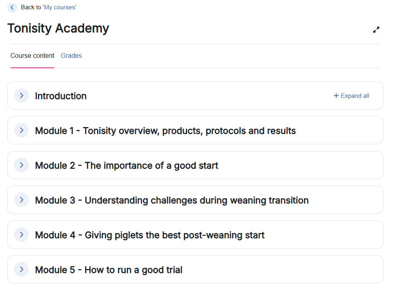
Task: Open Module 1 Tonisity overview title
Action: pos(165,131)
